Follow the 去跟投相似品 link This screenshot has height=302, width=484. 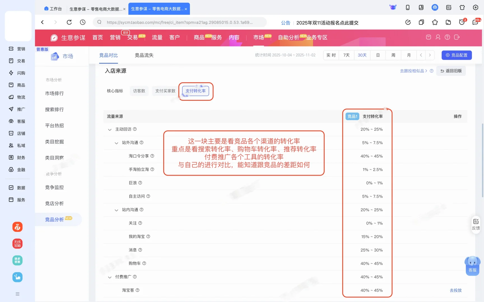tap(413, 71)
